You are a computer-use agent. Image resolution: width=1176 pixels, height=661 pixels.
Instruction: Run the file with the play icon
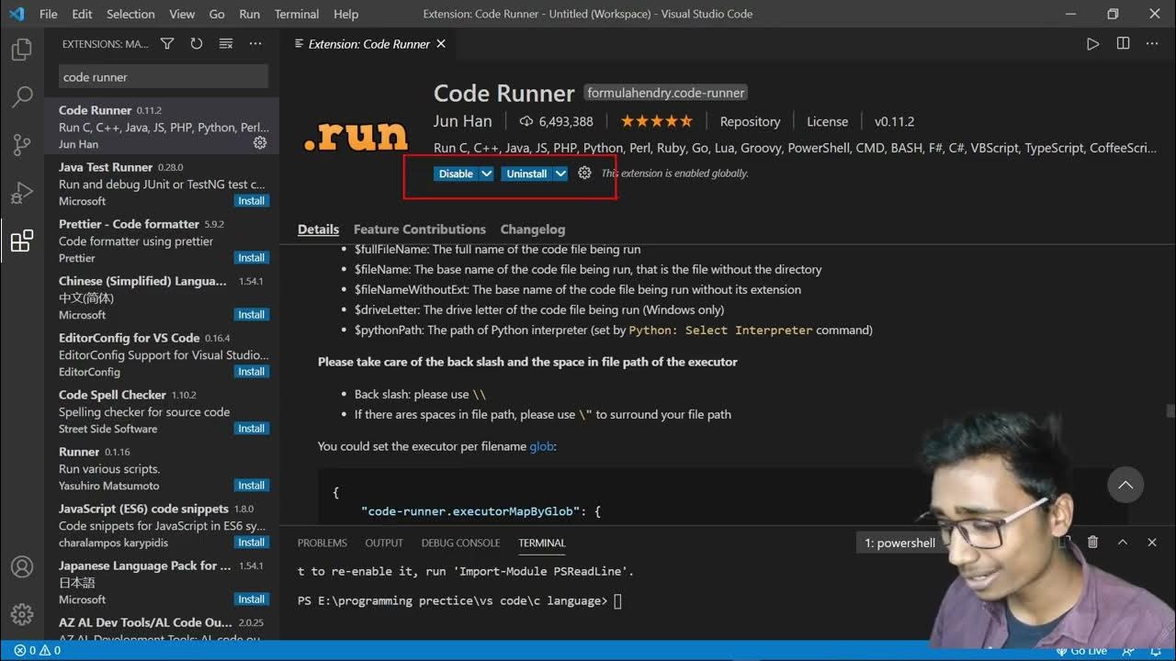[1092, 44]
